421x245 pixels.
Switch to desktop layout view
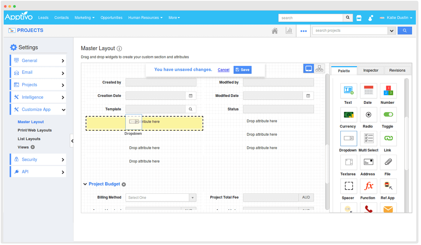point(309,69)
